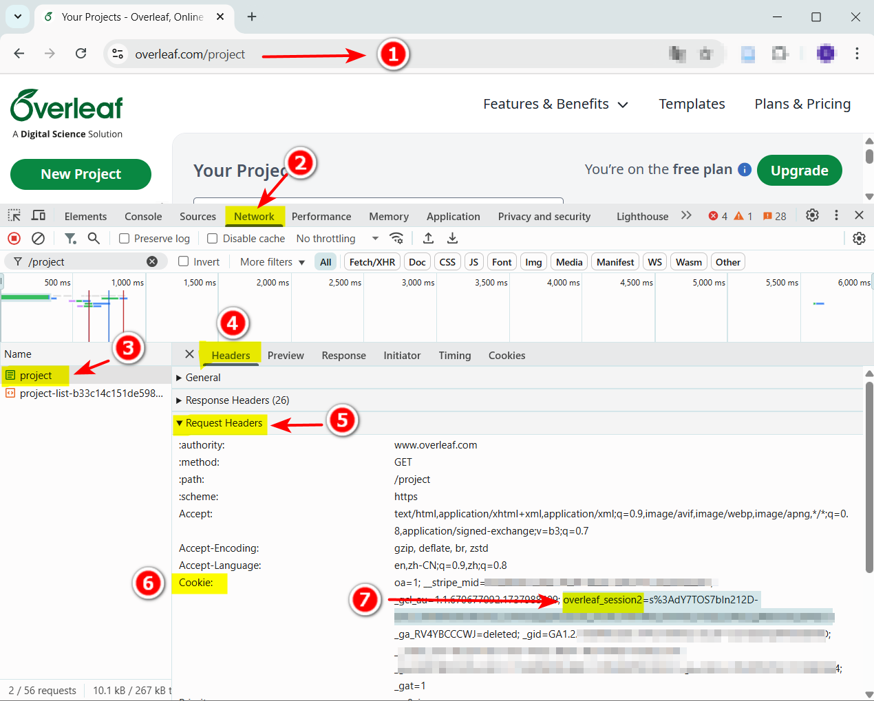The image size is (874, 701).
Task: Filter requests by Doc type
Action: [417, 262]
